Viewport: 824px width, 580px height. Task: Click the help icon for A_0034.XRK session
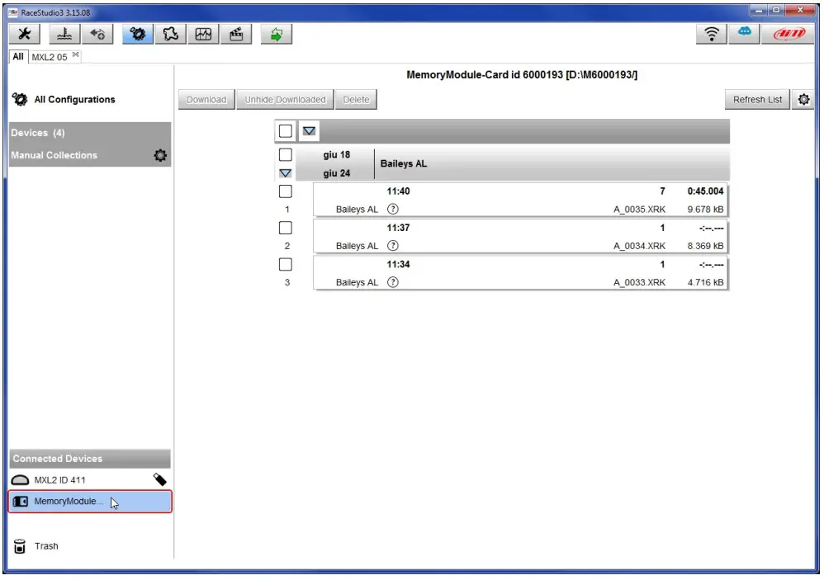(393, 246)
